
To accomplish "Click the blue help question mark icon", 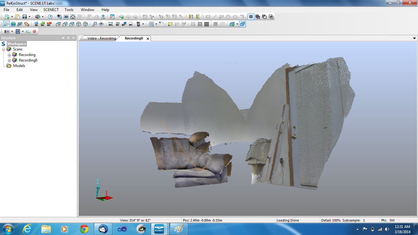I will pos(50,17).
